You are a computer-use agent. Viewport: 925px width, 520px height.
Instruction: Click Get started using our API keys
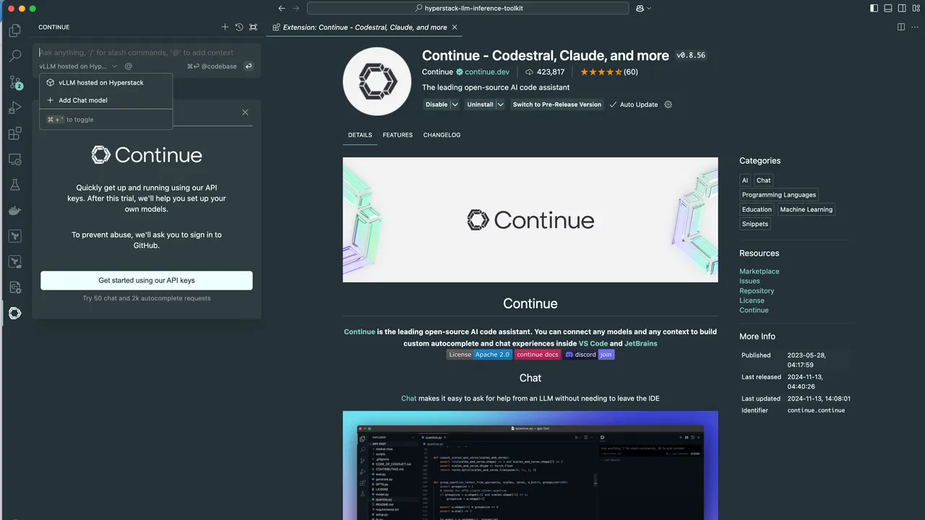pos(147,280)
